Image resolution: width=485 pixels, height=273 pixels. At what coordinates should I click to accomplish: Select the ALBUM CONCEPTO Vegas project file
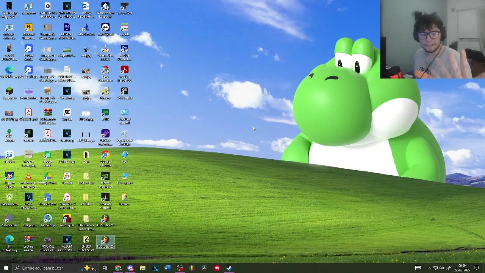[x=67, y=244]
